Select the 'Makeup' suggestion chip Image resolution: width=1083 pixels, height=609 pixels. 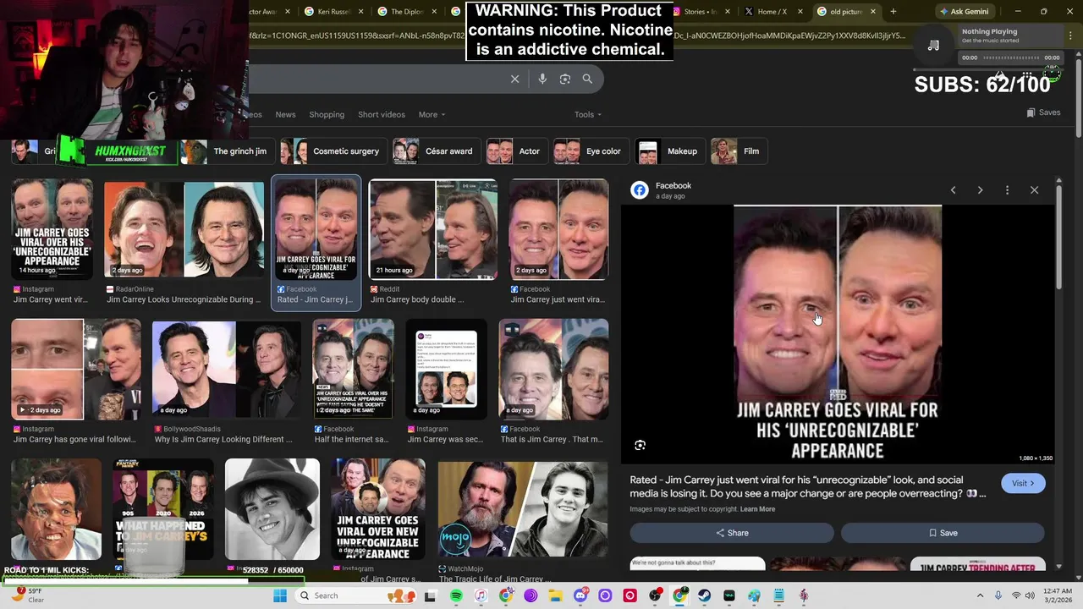669,151
